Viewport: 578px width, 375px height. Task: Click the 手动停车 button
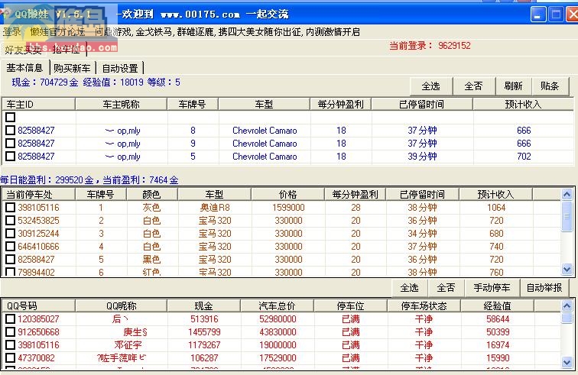coord(492,288)
